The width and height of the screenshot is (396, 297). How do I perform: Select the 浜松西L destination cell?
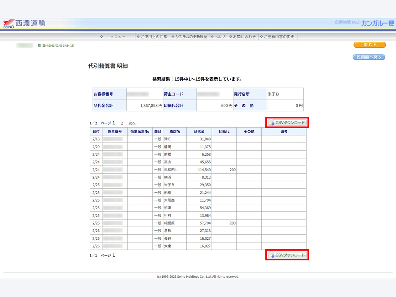click(175, 170)
